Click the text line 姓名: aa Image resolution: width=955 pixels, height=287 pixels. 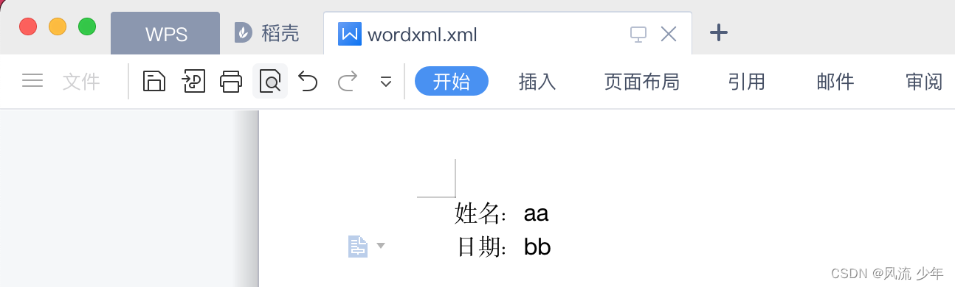502,214
